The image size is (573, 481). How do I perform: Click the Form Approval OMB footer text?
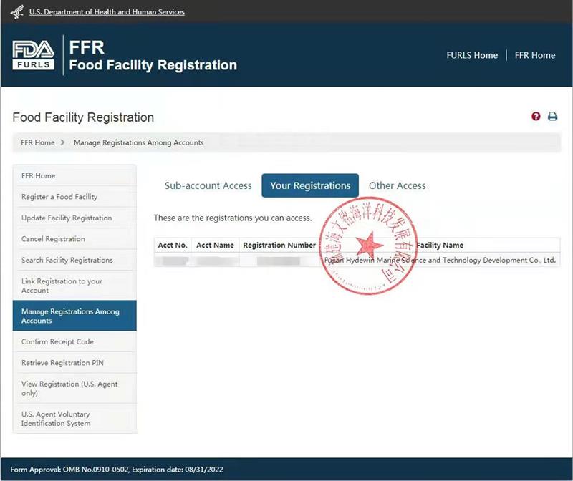tap(117, 470)
